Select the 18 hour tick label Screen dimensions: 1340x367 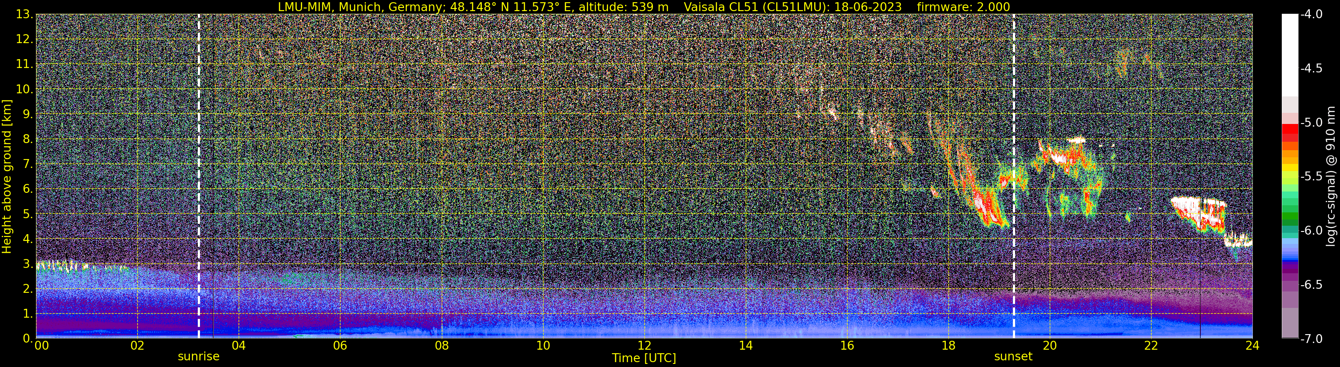(x=948, y=346)
